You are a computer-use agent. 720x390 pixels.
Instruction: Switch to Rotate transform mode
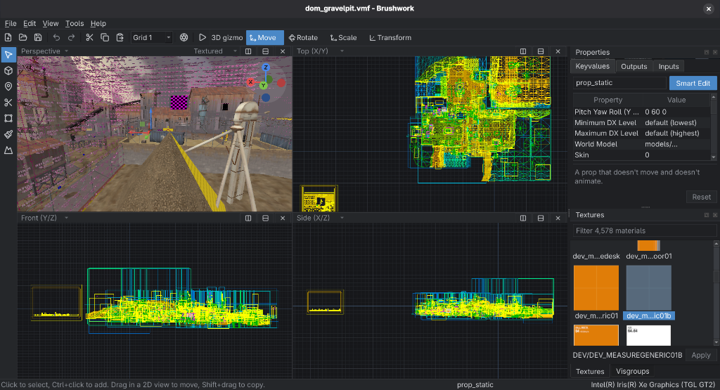click(303, 38)
